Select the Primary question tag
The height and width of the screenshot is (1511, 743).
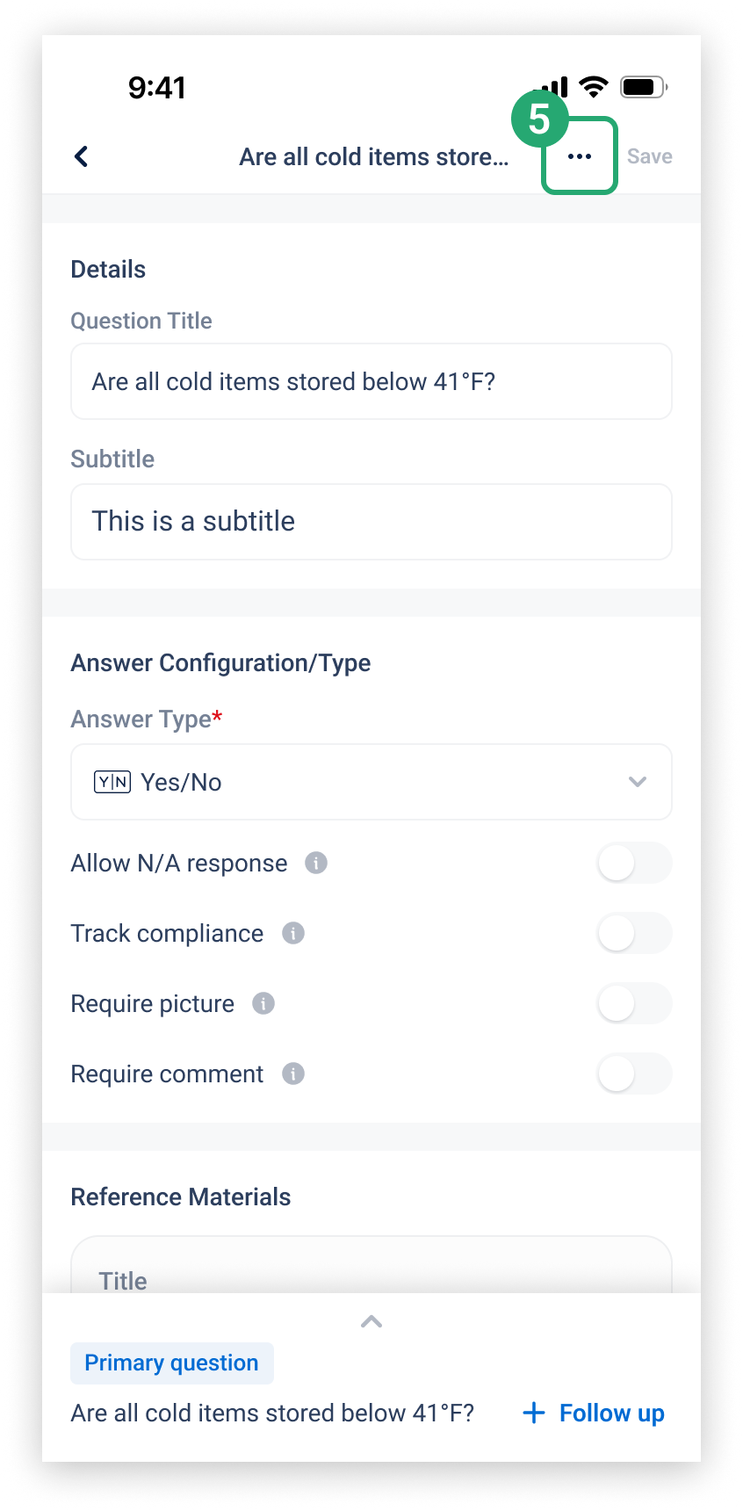(172, 1363)
